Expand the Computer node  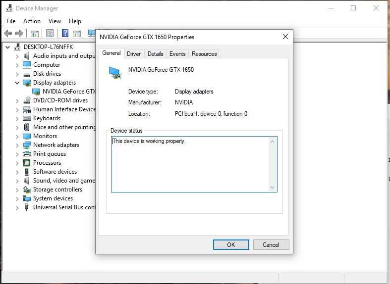(17, 65)
